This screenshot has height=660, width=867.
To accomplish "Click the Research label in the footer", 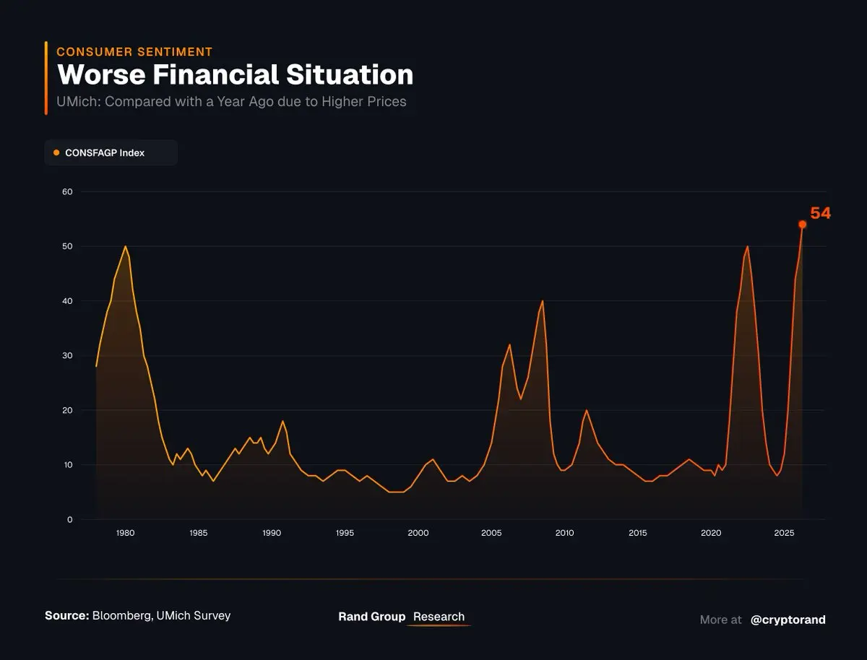I will coord(439,617).
